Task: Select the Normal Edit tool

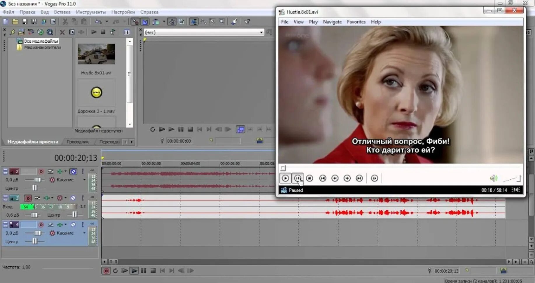Action: (x=194, y=22)
